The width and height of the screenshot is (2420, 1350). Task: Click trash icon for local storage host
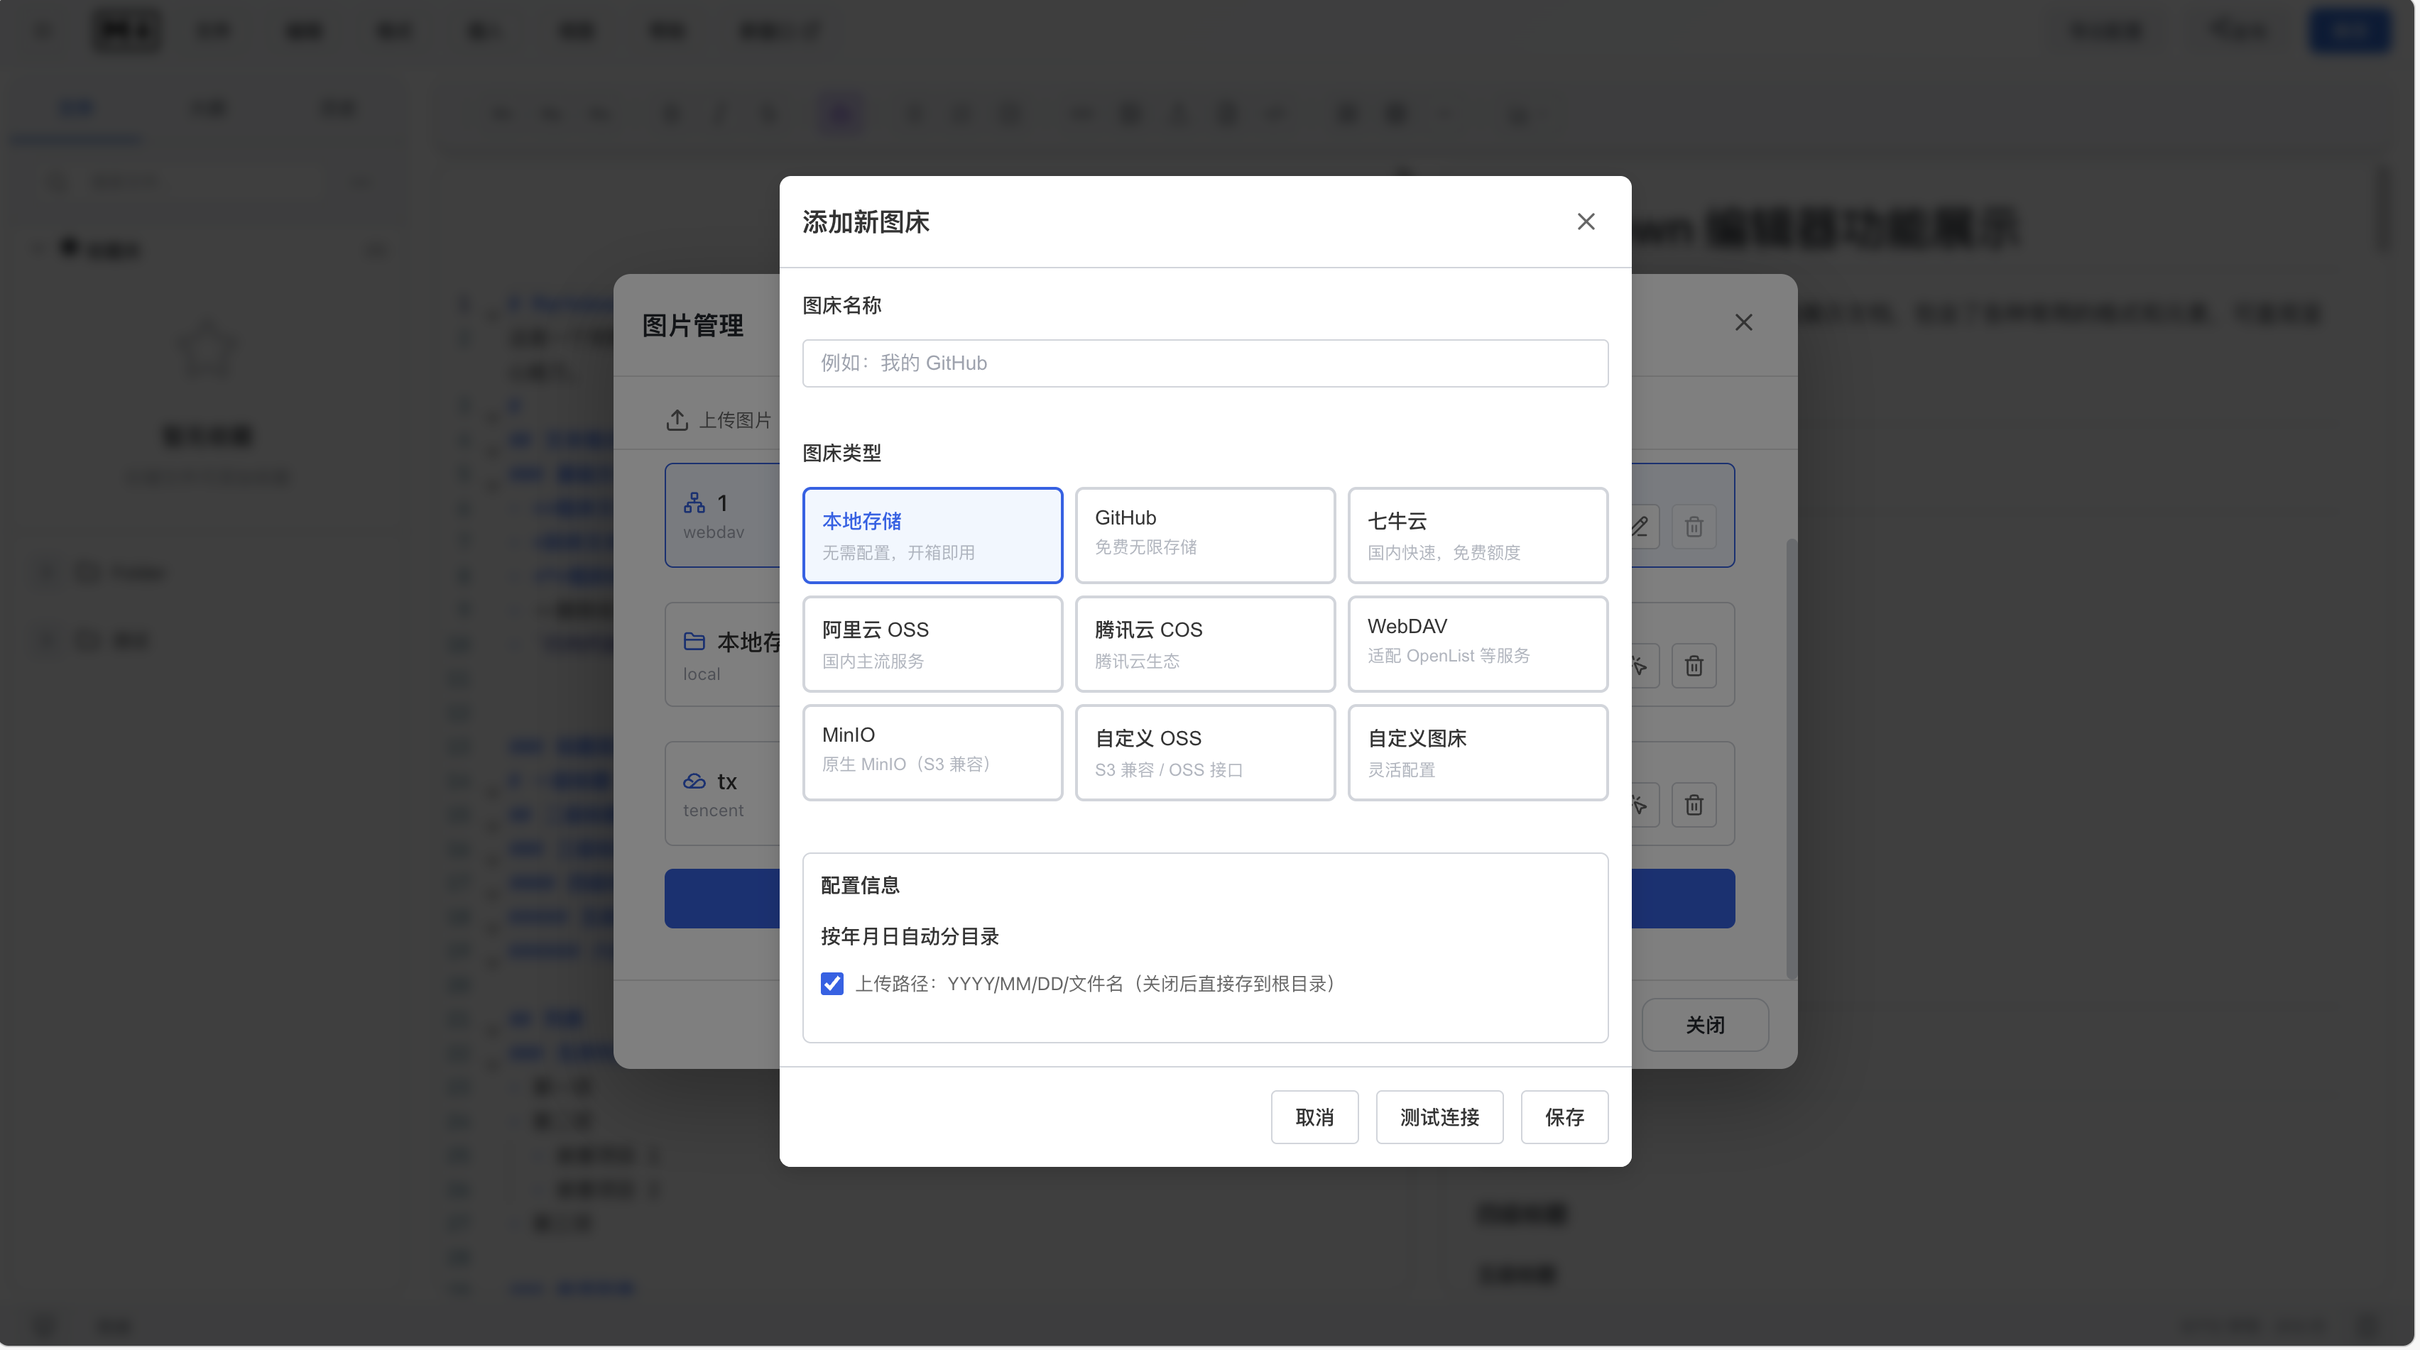(1694, 666)
